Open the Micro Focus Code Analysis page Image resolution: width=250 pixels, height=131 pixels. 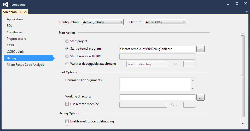click(25, 65)
